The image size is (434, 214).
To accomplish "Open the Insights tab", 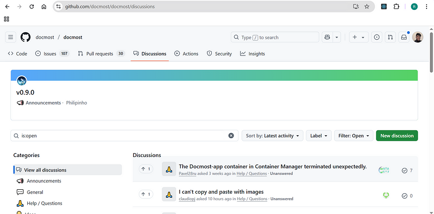I will [252, 53].
